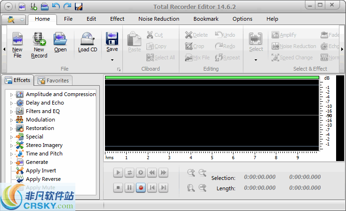346x211 pixels.
Task: Open the Select dropdown arrow
Action: (256, 60)
